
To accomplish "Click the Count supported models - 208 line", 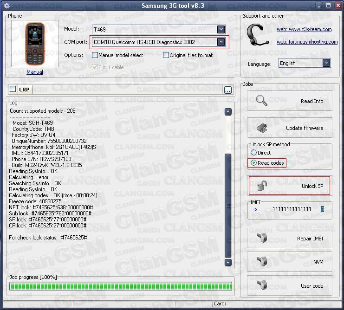I will [x=43, y=111].
